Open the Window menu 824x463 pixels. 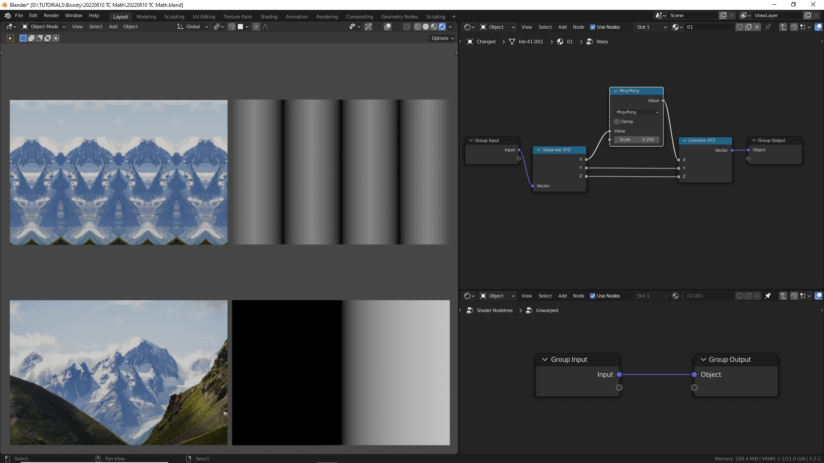pyautogui.click(x=73, y=15)
